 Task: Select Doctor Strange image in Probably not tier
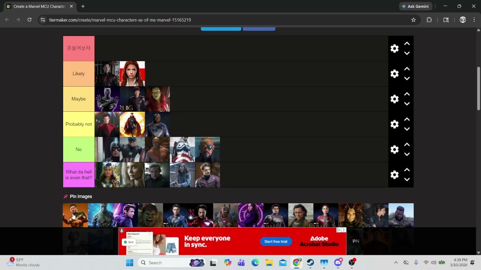132,124
